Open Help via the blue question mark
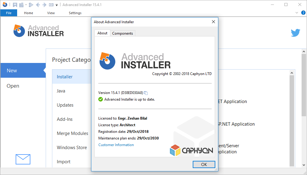307x175 pixels. click(x=303, y=13)
